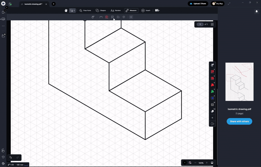Select the red polygon area favorite tool
Viewport: 261px width, 167px height.
[x=212, y=78]
